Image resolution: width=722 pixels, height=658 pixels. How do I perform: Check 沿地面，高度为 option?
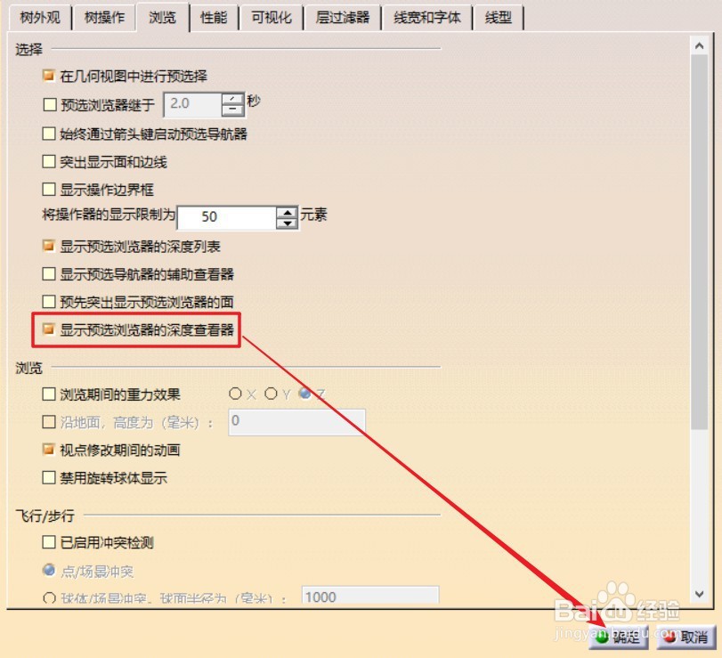[49, 422]
